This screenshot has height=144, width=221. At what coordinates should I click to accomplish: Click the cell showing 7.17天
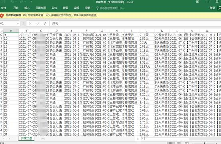(147, 55)
